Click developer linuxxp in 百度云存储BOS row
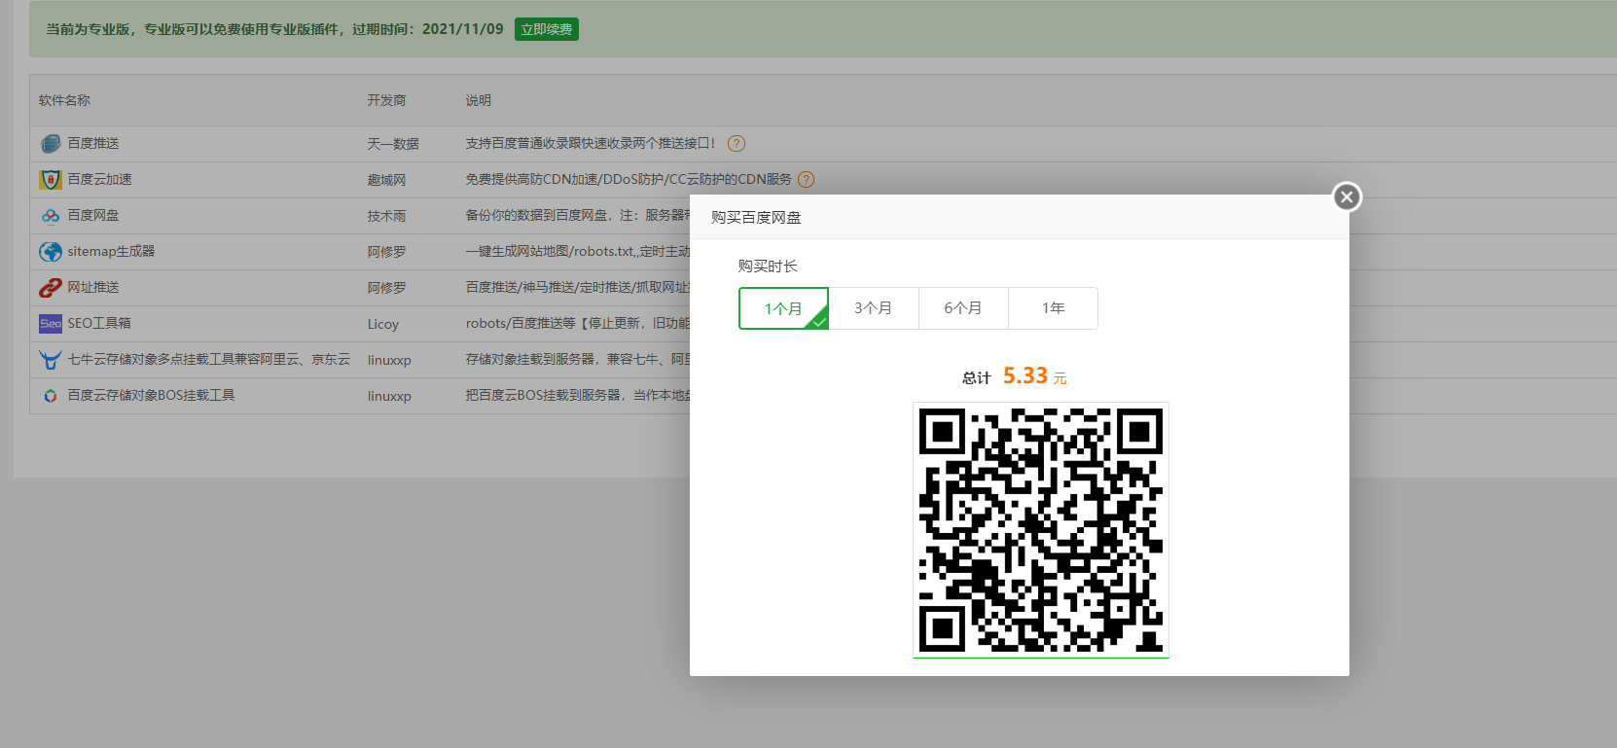The height and width of the screenshot is (748, 1617). [x=389, y=396]
